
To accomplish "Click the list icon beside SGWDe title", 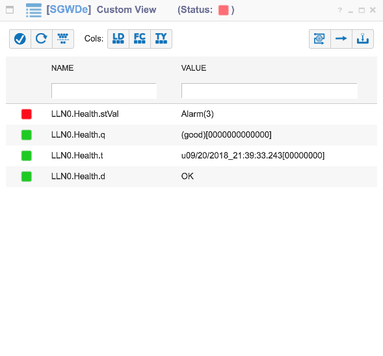I will 34,10.
